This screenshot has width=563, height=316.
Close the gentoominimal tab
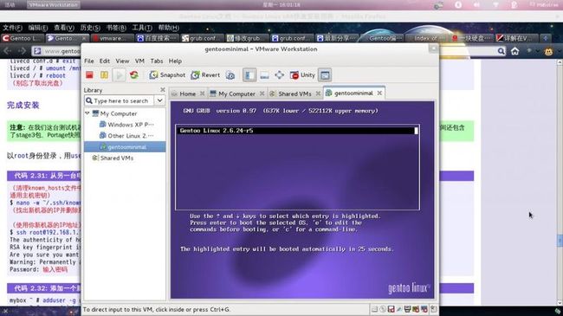pyautogui.click(x=379, y=93)
